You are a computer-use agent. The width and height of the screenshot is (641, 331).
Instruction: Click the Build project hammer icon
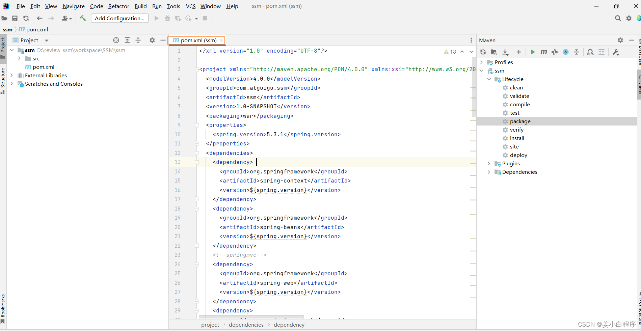[83, 18]
